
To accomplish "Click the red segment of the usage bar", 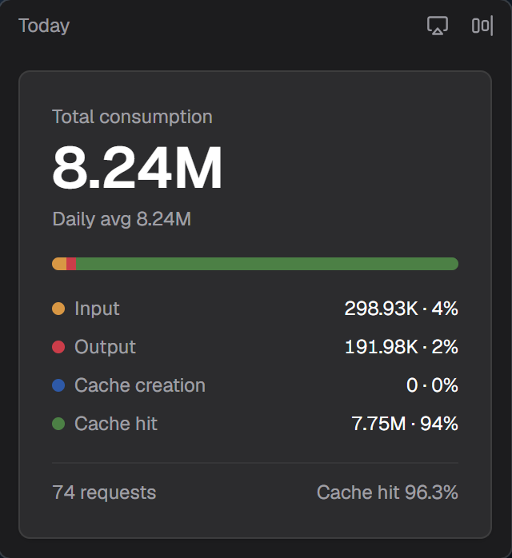I will [x=71, y=264].
